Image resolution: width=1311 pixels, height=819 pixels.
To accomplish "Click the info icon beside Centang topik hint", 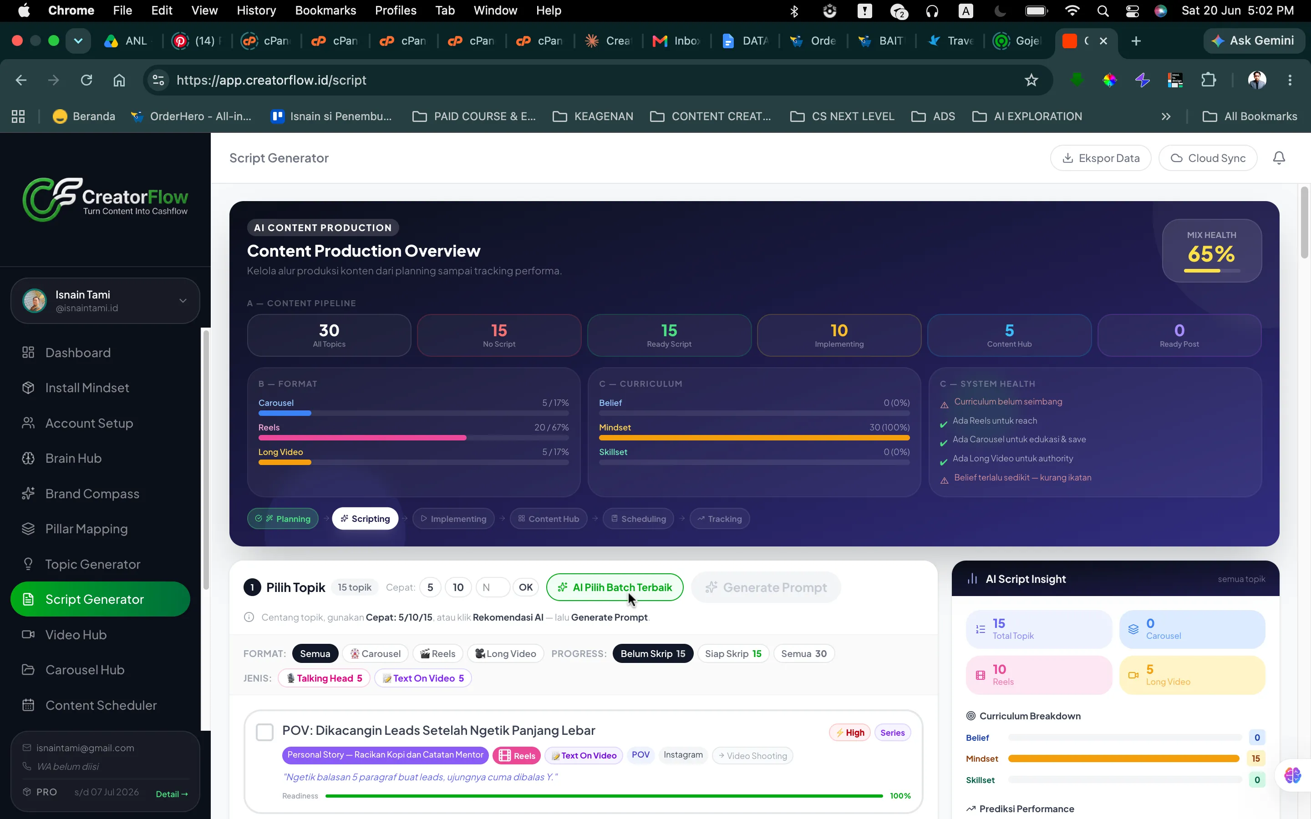I will [249, 617].
